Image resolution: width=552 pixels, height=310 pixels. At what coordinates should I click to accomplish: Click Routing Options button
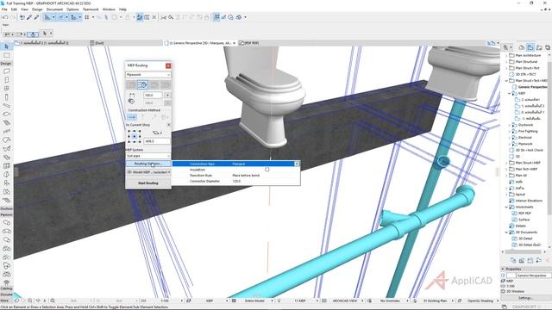148,164
